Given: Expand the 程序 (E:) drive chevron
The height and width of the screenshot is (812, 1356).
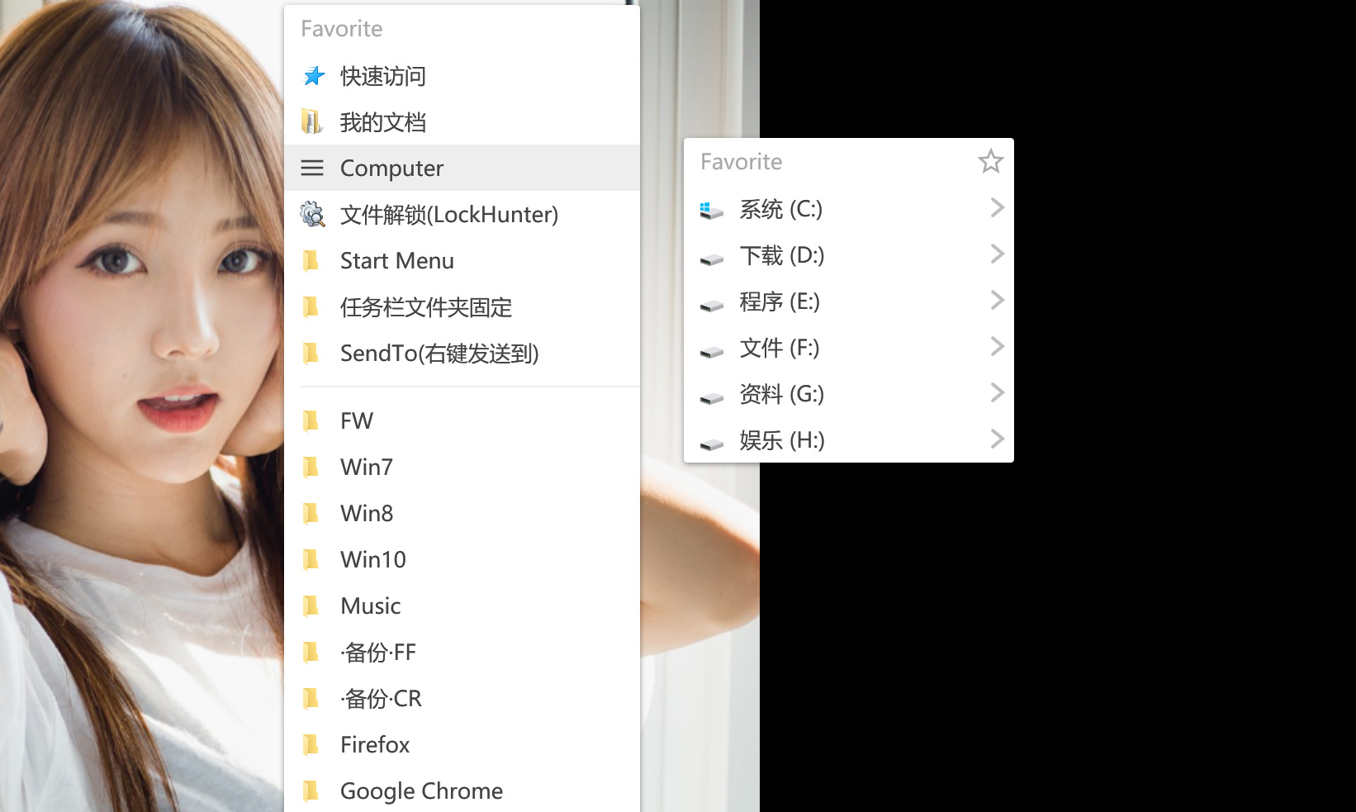Looking at the screenshot, I should pos(997,300).
